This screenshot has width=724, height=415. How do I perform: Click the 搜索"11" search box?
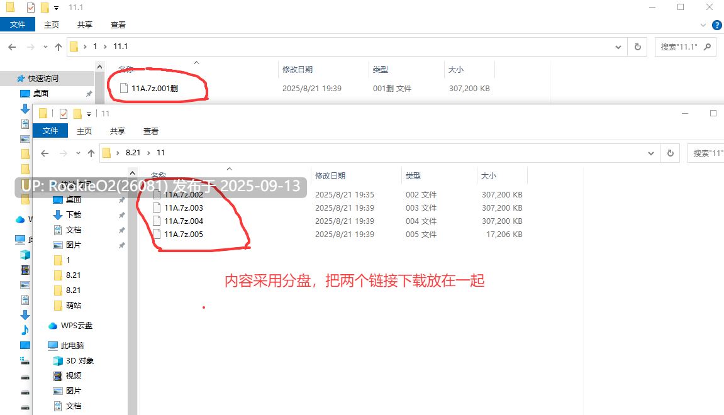[x=706, y=153]
